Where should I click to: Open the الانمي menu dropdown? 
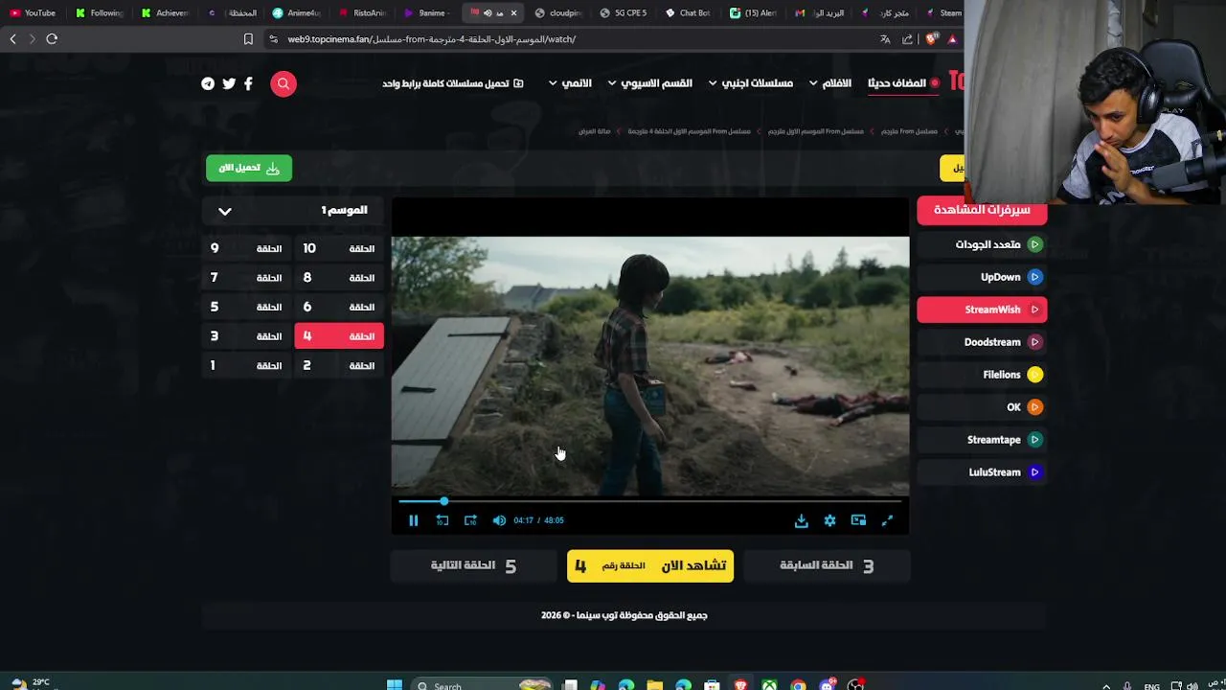570,83
